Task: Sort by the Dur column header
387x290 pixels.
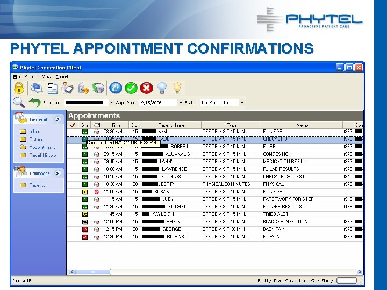Action: click(135, 125)
